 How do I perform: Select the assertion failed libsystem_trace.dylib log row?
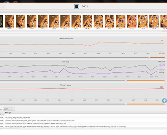(83, 120)
